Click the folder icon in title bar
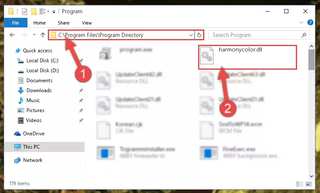Image resolution: width=320 pixels, height=193 pixels. pos(11,11)
